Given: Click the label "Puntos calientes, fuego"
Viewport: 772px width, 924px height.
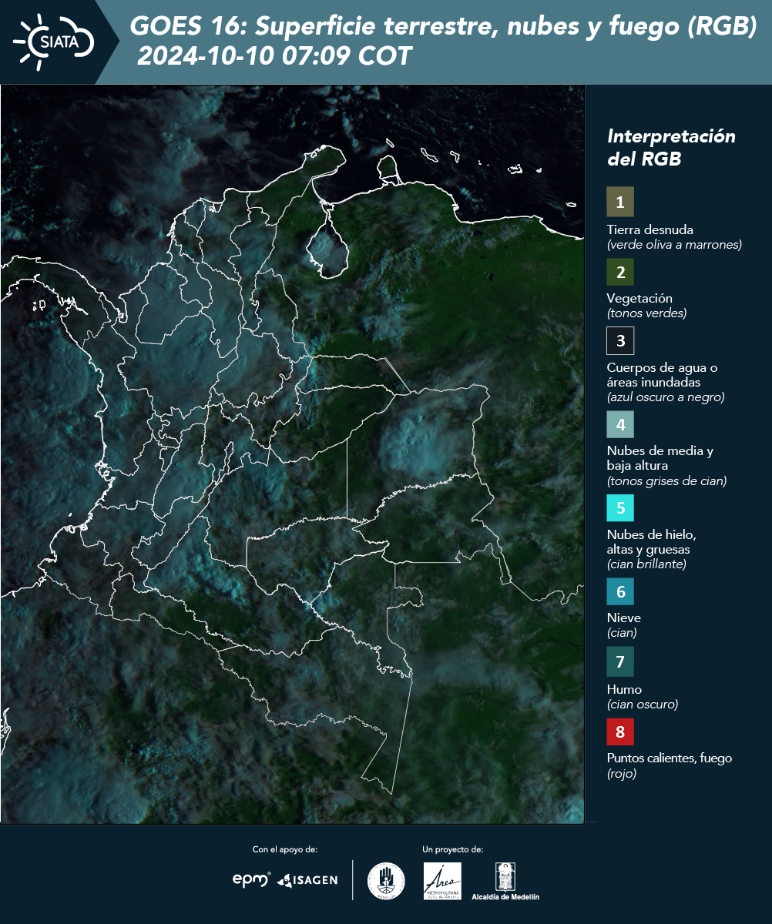Looking at the screenshot, I should coord(670,758).
